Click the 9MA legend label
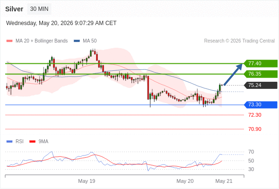279x189 pixels. point(44,142)
